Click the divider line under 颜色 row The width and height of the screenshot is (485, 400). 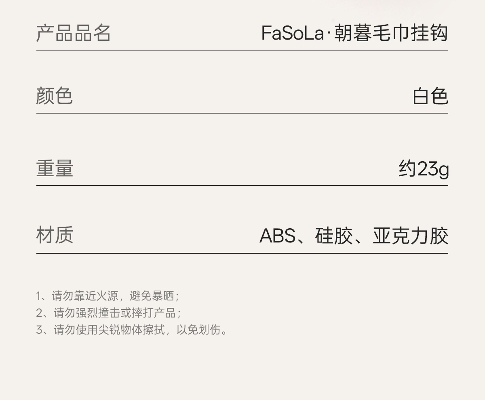click(x=242, y=113)
